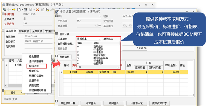Click the edit pencil icon in quotation toolbar

[x=26, y=10]
